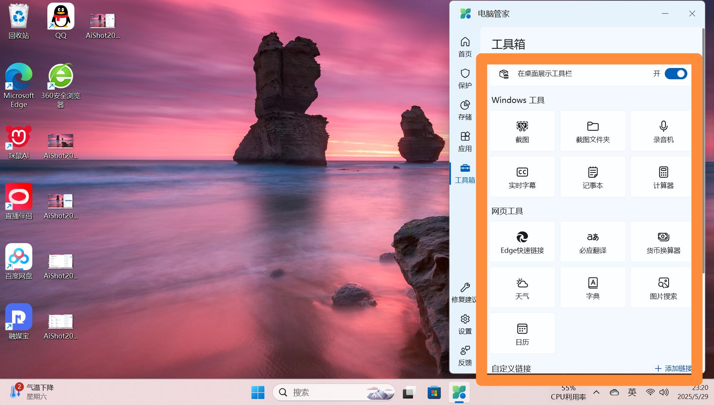Click the 添加链接 add link button
This screenshot has height=405, width=714.
point(673,369)
